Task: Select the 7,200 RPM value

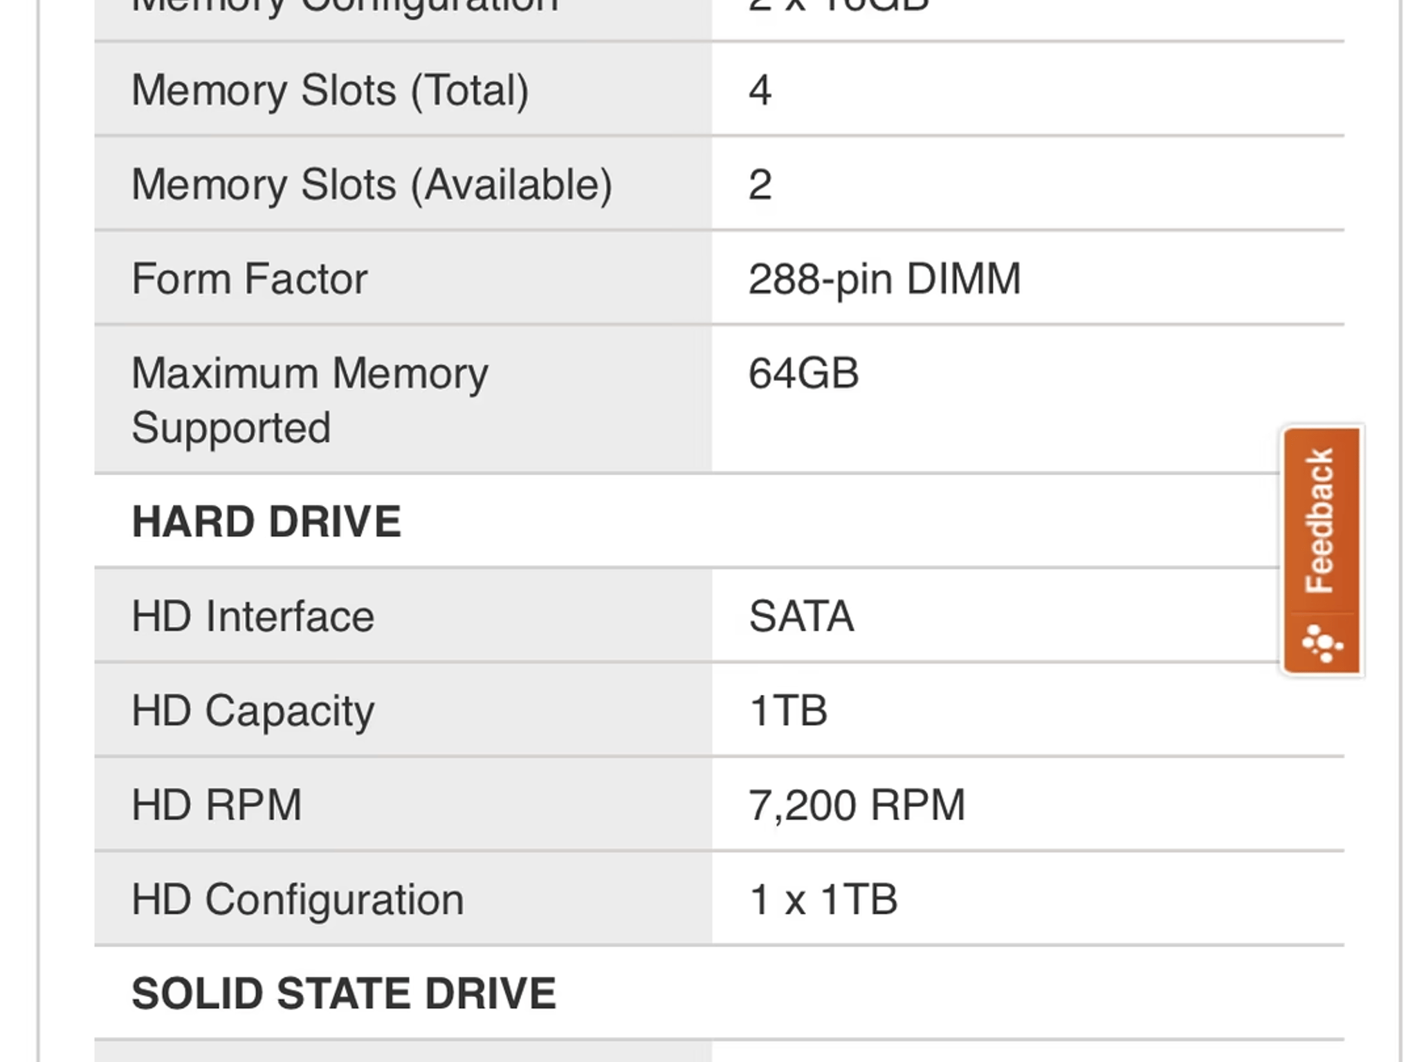Action: [x=857, y=805]
